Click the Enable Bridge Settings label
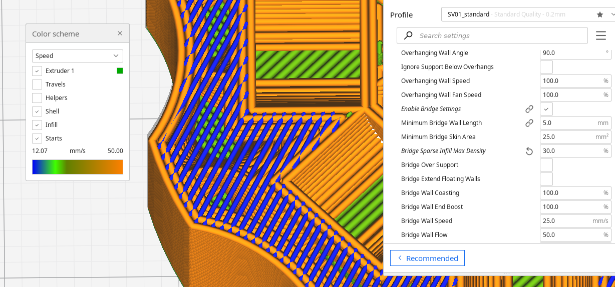Viewport: 615px width, 287px height. point(431,109)
